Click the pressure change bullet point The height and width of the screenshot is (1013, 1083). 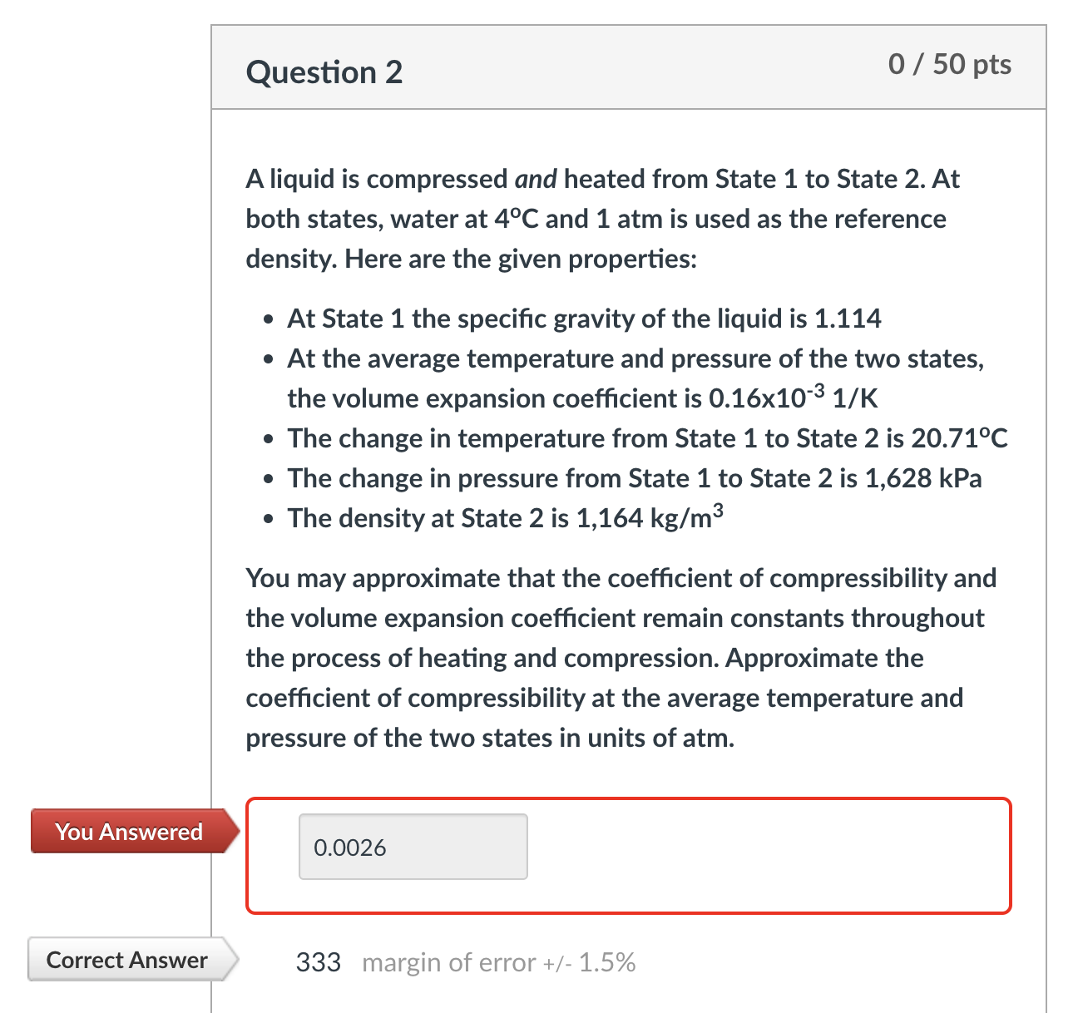635,478
